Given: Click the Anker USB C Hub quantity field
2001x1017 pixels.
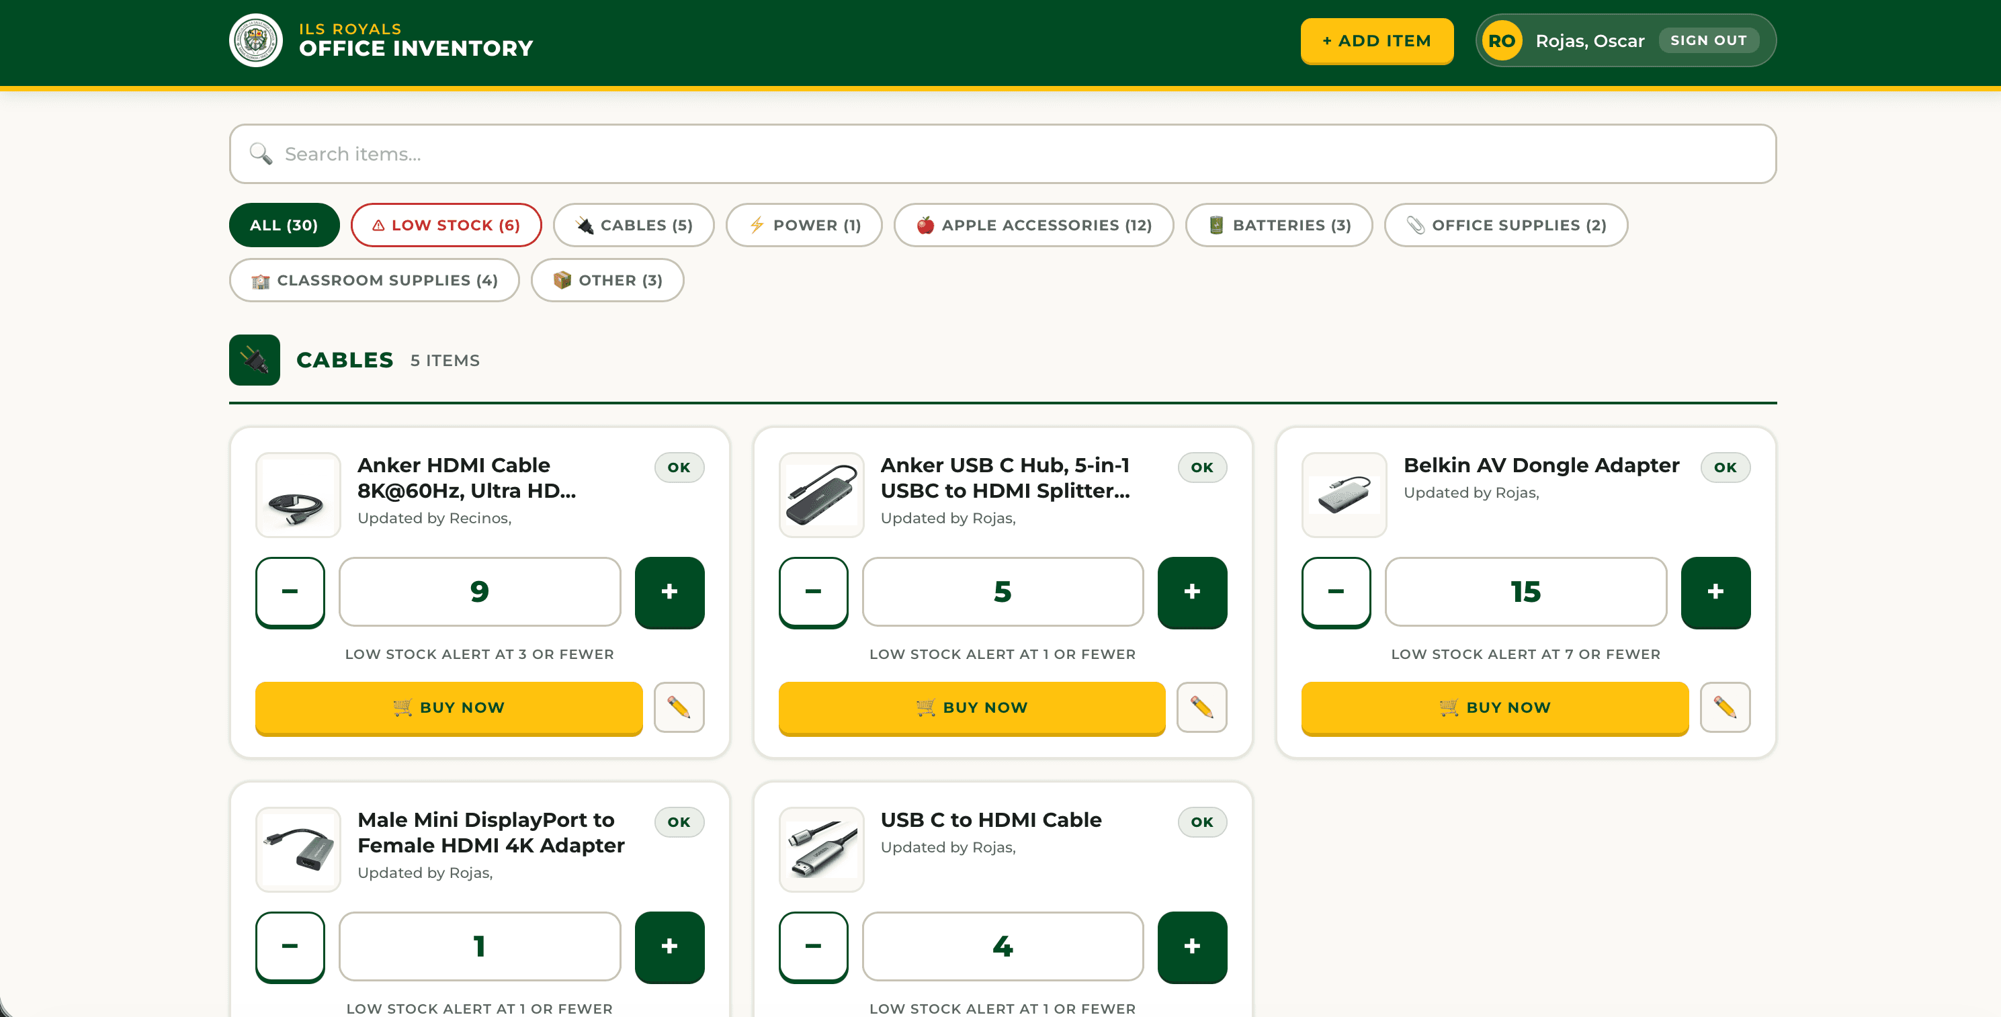Looking at the screenshot, I should (1002, 592).
